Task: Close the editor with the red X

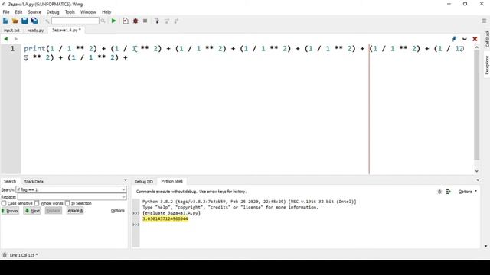Action: coord(475,39)
